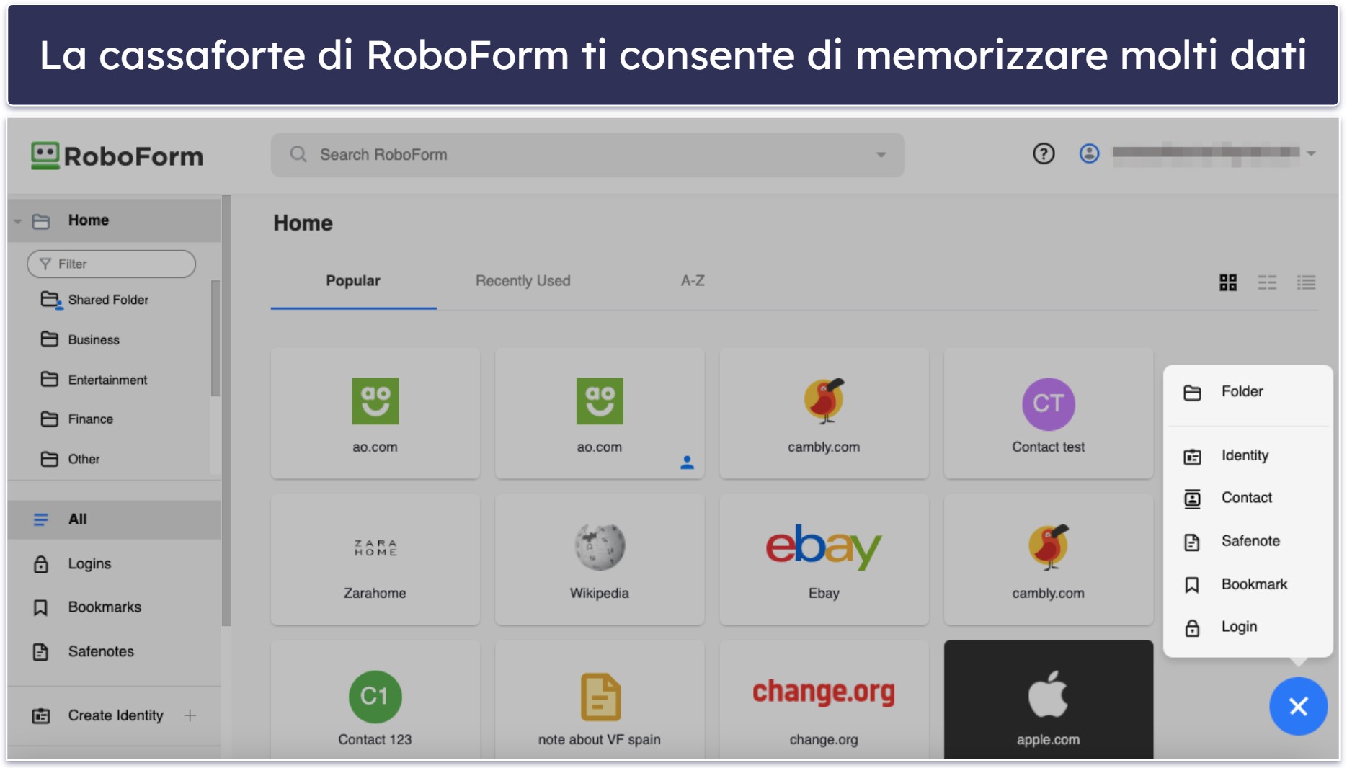The height and width of the screenshot is (768, 1347).
Task: Choose Safenote in the create menu
Action: pyautogui.click(x=1248, y=541)
